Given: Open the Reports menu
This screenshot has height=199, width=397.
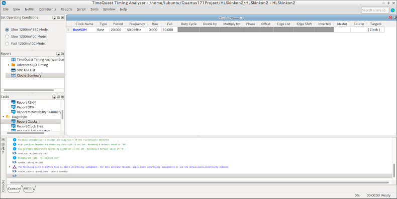Looking at the screenshot, I should [67, 10].
